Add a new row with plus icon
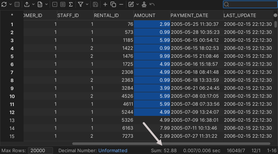 point(105,4)
